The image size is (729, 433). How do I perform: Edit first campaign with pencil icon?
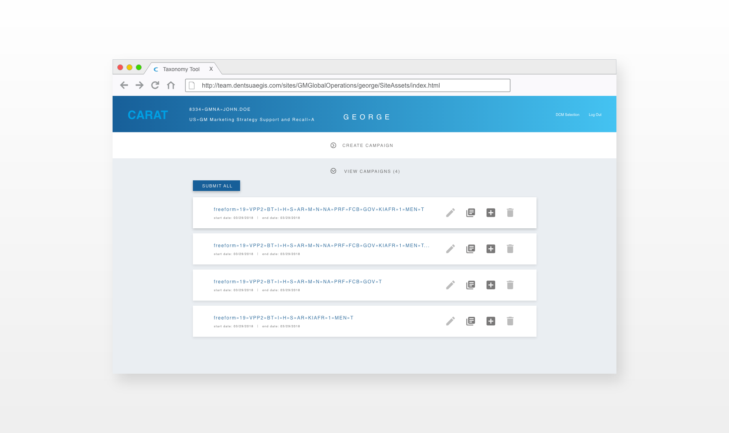pyautogui.click(x=450, y=213)
